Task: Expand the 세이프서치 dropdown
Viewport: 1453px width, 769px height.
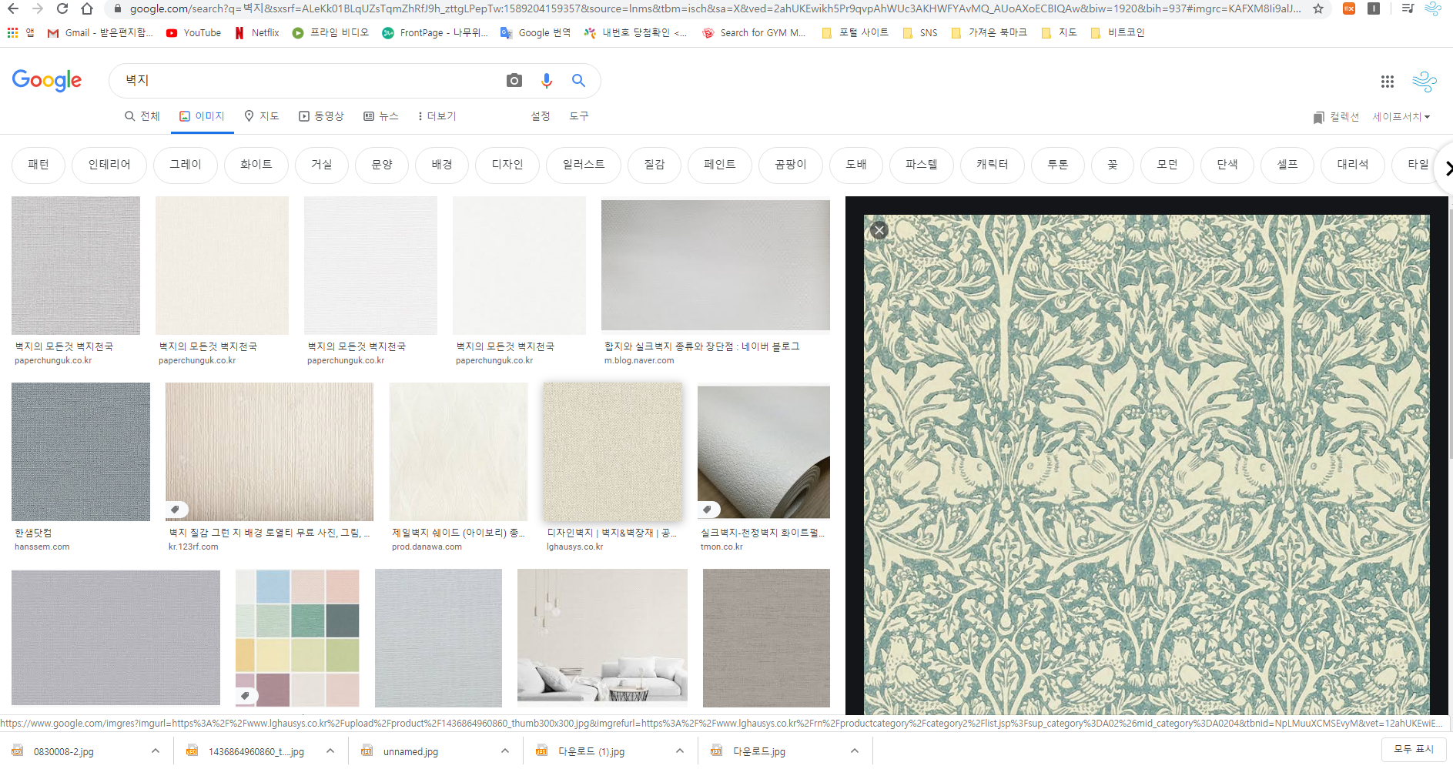Action: (1401, 117)
